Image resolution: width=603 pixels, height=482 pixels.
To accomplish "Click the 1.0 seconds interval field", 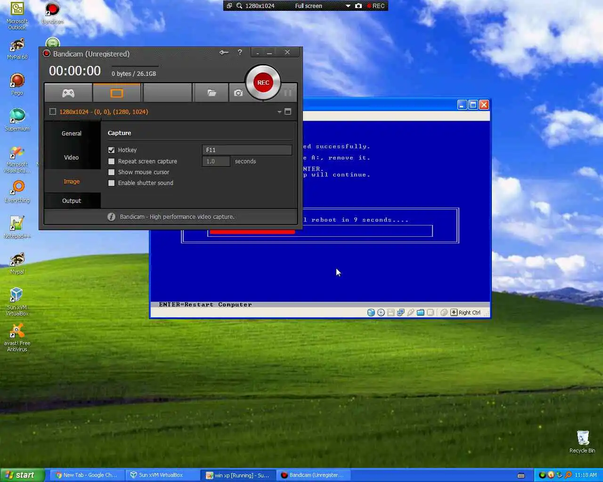I will (x=216, y=161).
